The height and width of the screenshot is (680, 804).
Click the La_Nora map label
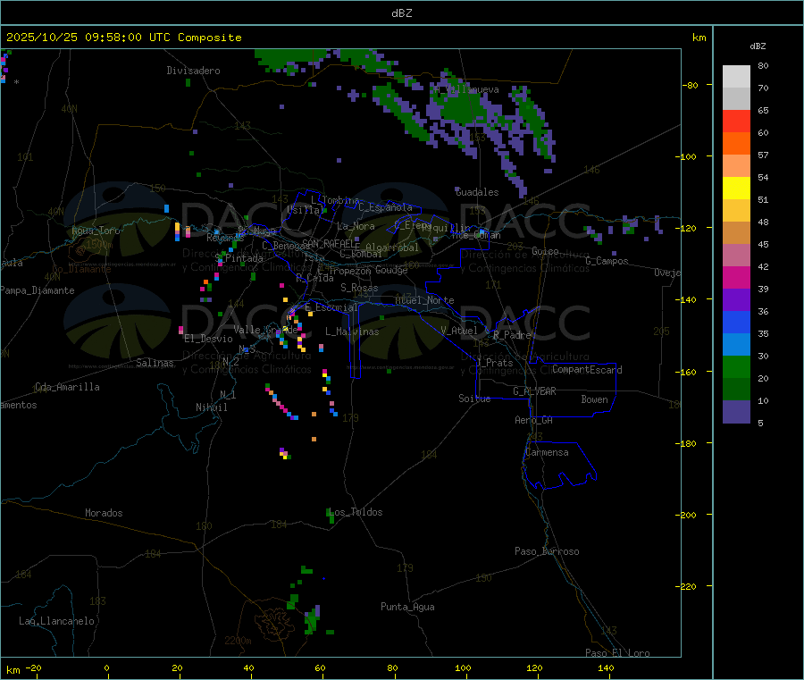(356, 226)
